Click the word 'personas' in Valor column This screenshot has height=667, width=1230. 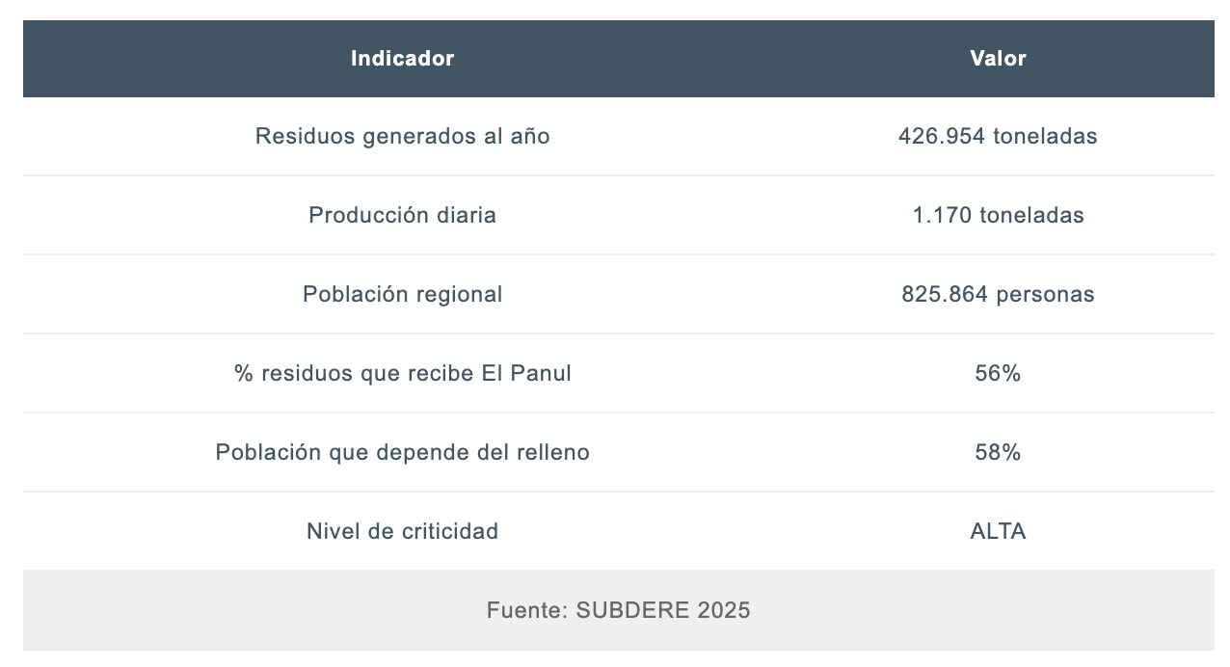point(1045,295)
